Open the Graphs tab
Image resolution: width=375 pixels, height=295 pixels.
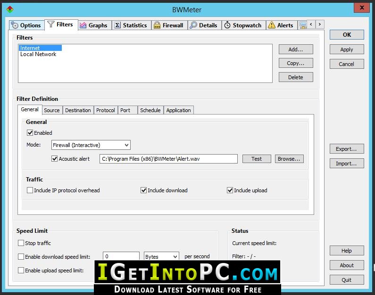pos(95,25)
